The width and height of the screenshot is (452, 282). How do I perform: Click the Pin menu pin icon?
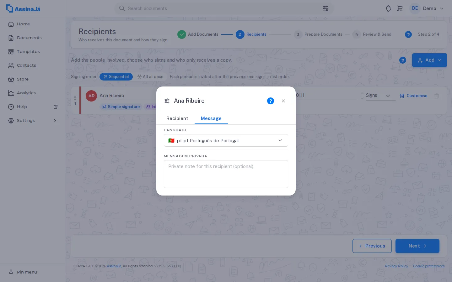pos(11,272)
